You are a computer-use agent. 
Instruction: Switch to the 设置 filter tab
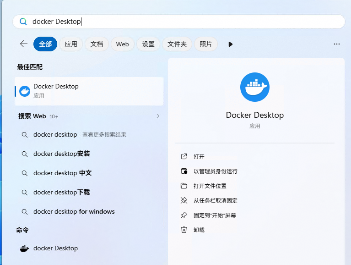(x=148, y=44)
